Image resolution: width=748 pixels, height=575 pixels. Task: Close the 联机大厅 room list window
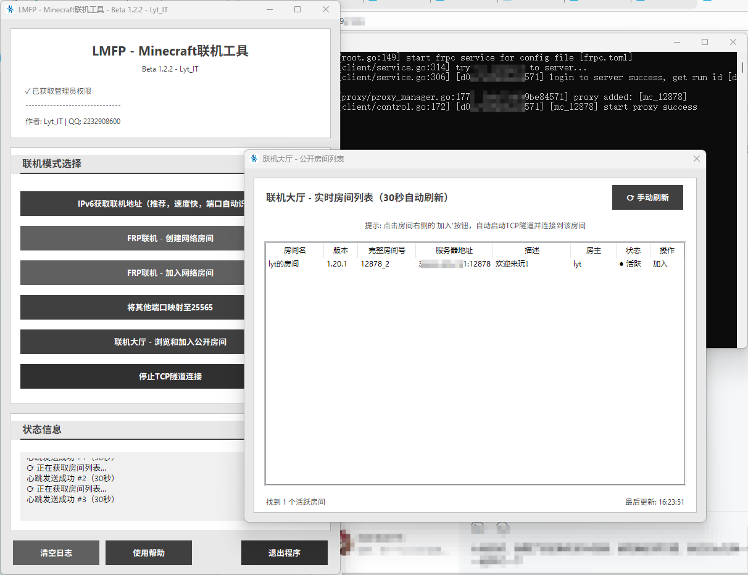coord(697,159)
